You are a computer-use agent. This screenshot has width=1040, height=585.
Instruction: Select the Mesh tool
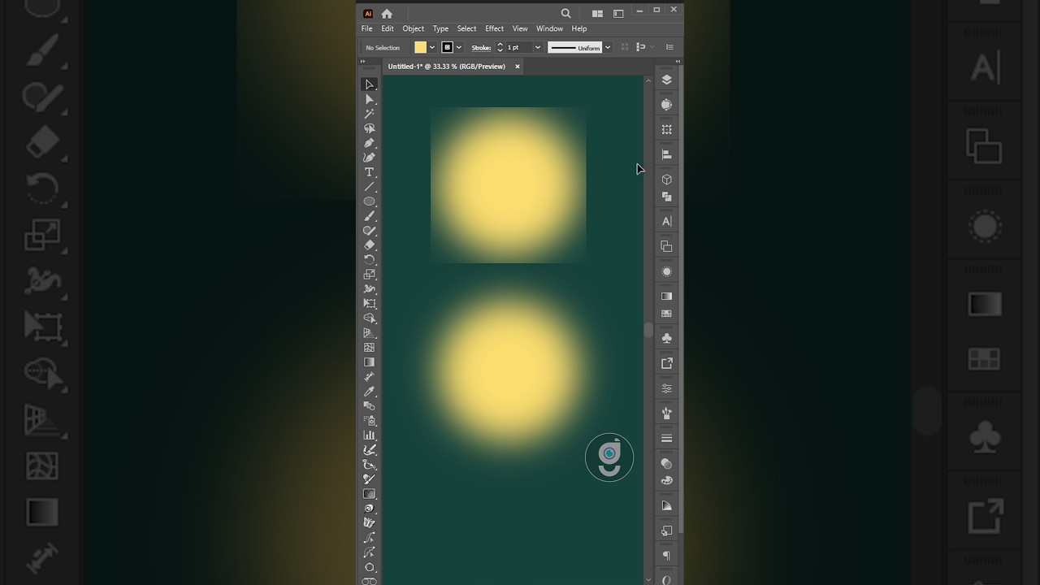point(369,348)
